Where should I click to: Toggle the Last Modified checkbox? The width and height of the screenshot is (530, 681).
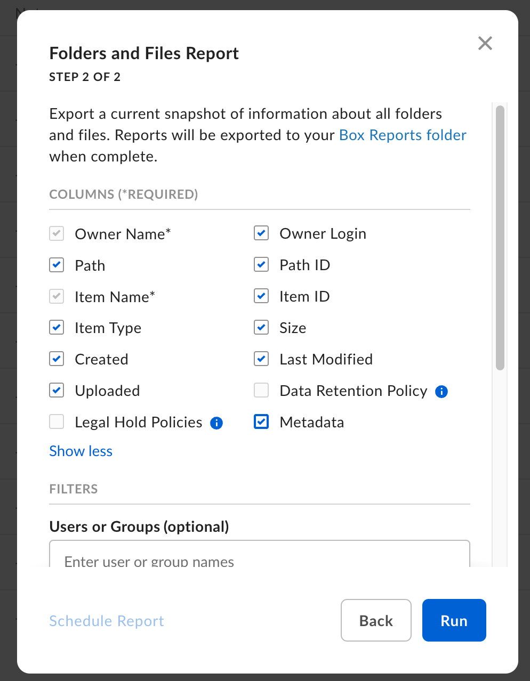click(261, 359)
